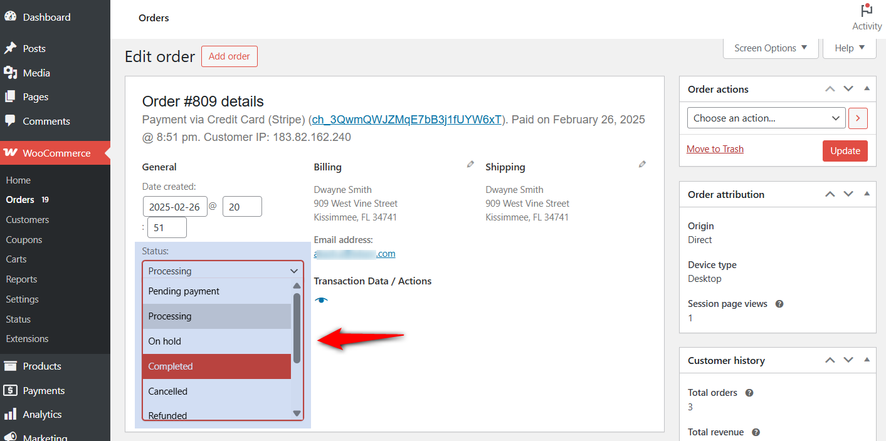
Task: Open Media library via sidebar icon
Action: tap(12, 72)
